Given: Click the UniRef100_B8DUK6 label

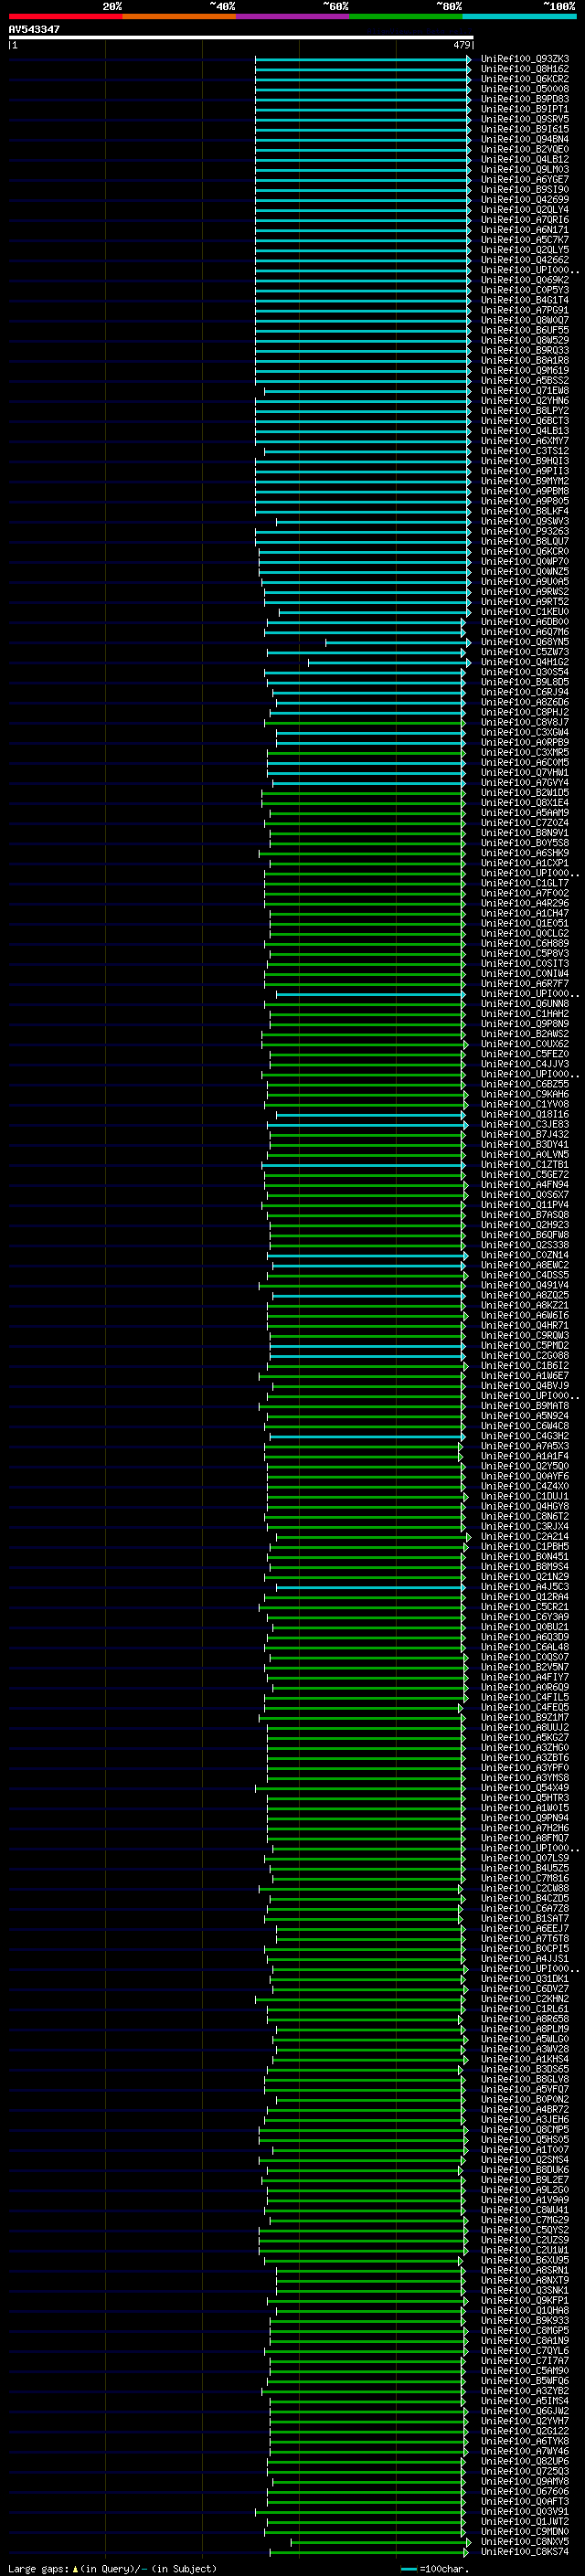Looking at the screenshot, I should (x=525, y=2170).
